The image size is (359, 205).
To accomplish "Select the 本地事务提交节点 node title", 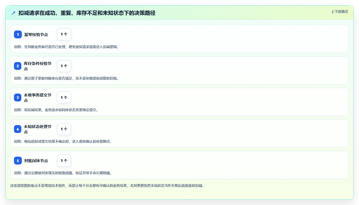I will tap(38, 98).
